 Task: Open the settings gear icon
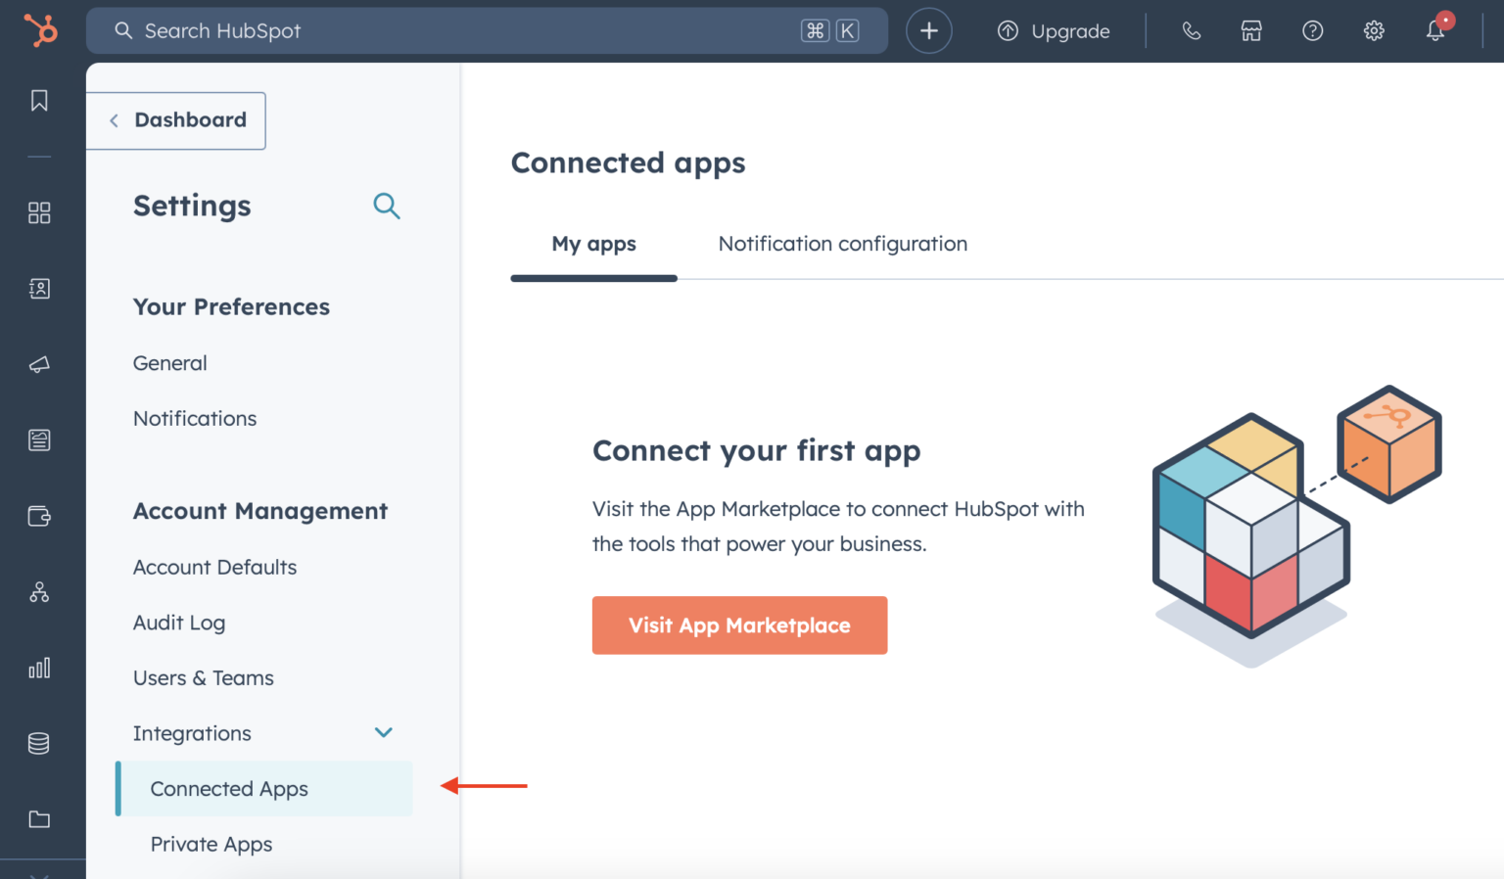(x=1374, y=30)
